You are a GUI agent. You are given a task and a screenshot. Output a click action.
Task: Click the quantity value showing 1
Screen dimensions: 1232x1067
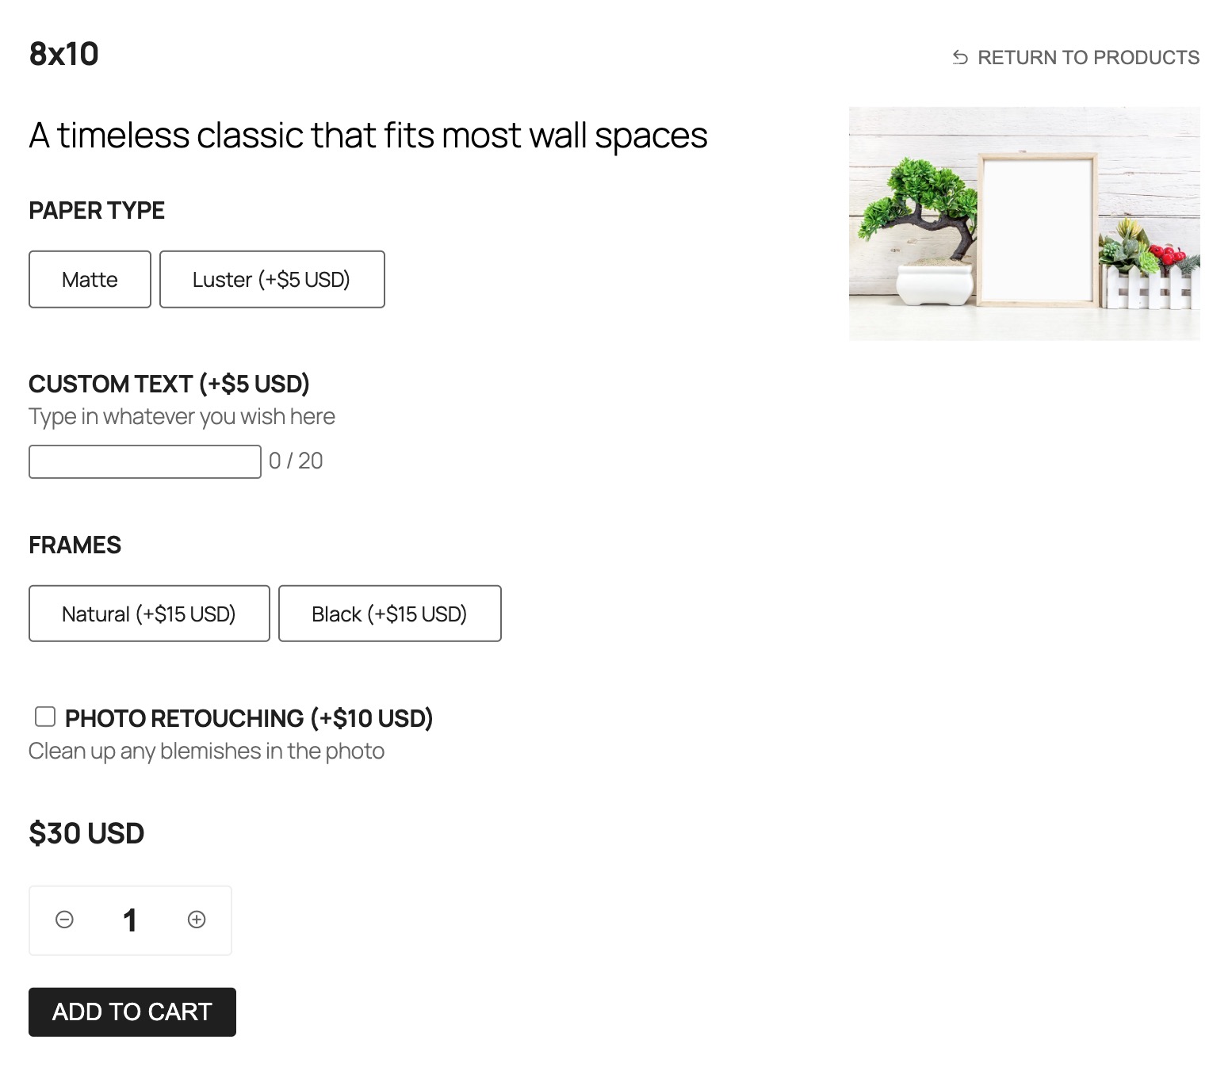(130, 920)
